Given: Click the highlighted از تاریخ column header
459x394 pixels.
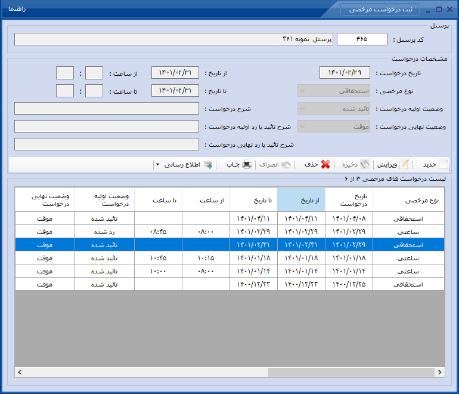Looking at the screenshot, I should pyautogui.click(x=301, y=200).
